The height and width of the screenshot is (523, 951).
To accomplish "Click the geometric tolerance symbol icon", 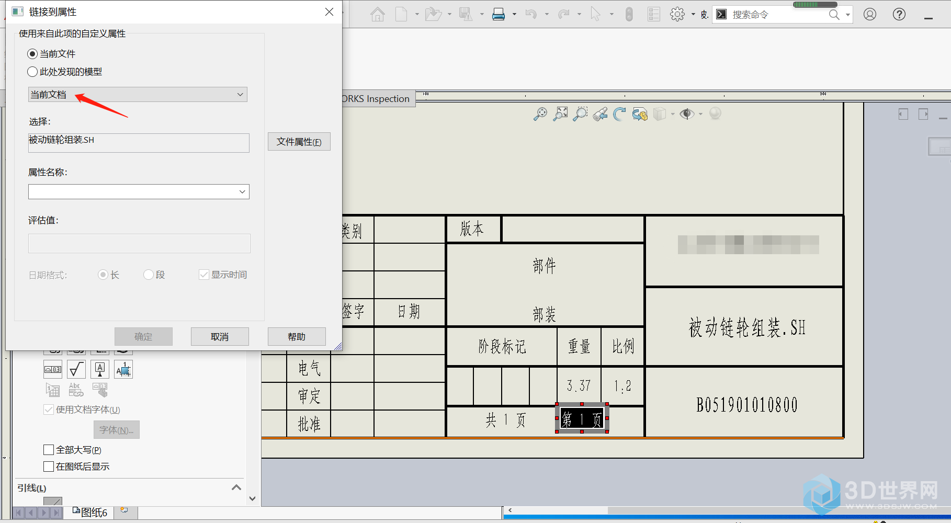I will click(53, 369).
